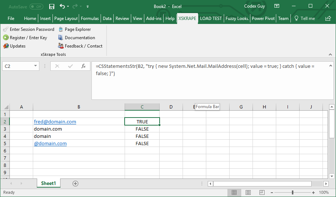Screen dimensions: 336x197
Task: Click the Save icon in title bar
Action: [x=52, y=7]
